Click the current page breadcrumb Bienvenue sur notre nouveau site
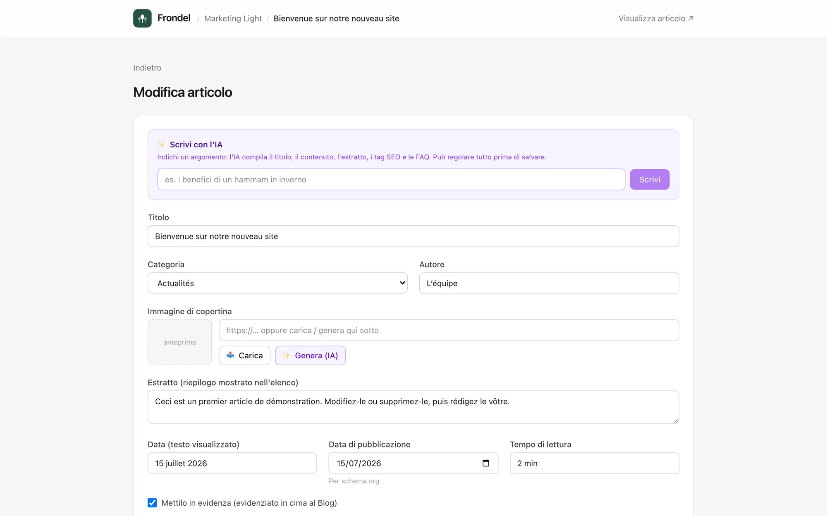827x516 pixels. click(336, 19)
